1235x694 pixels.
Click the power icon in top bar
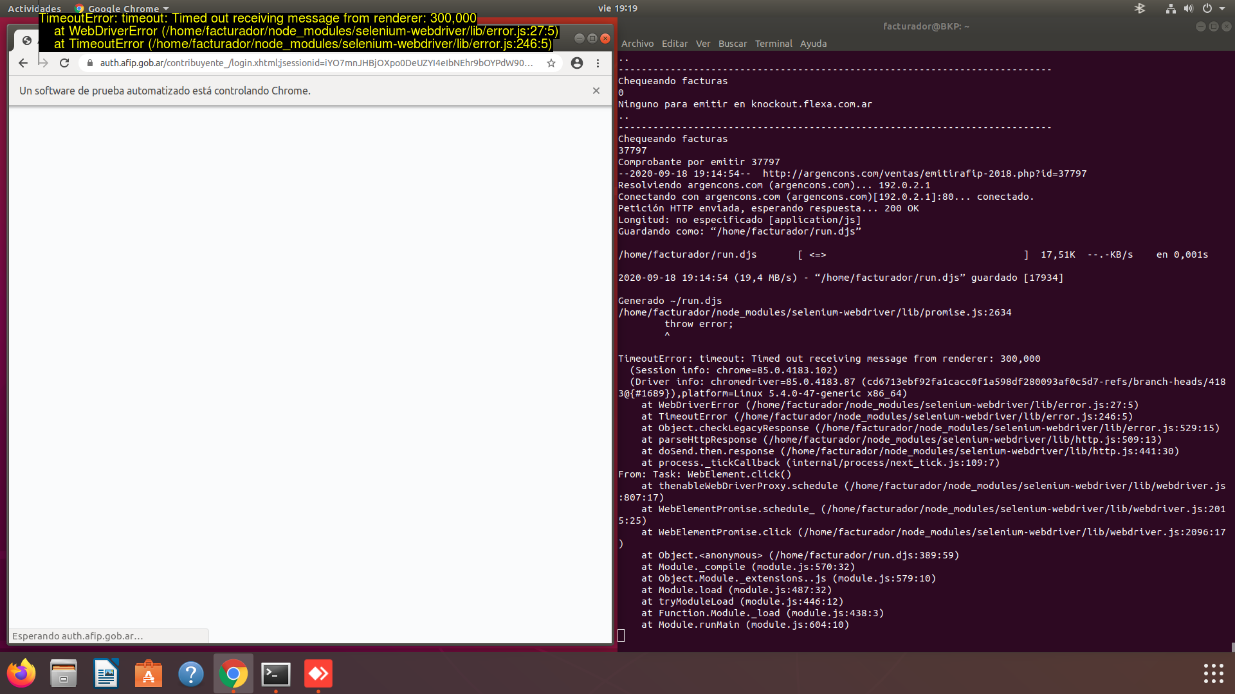[x=1207, y=8]
